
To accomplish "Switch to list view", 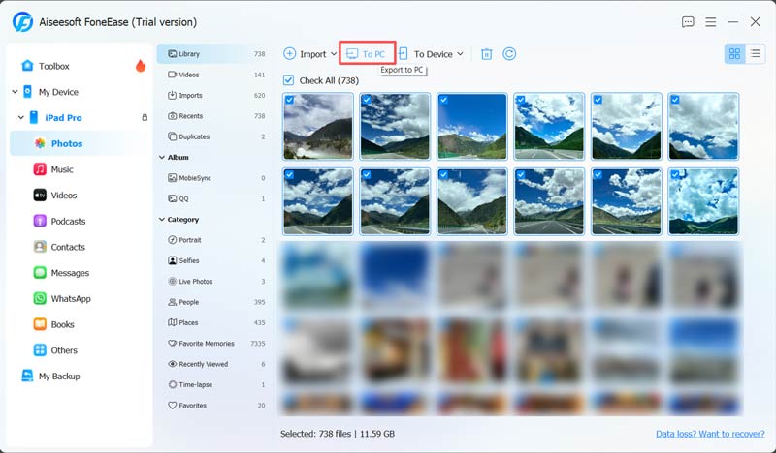I will [756, 54].
